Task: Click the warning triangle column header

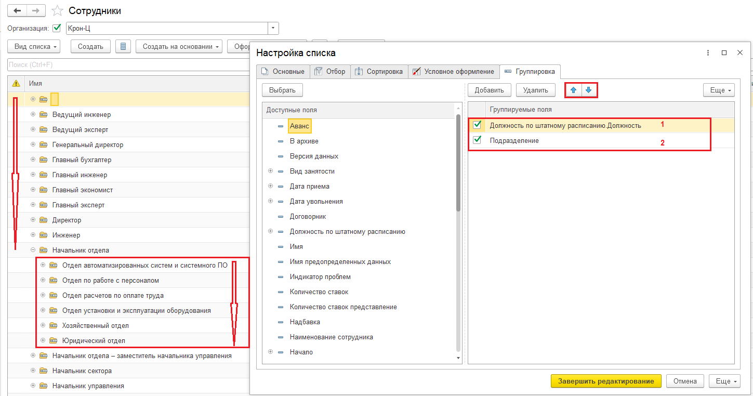Action: click(16, 83)
